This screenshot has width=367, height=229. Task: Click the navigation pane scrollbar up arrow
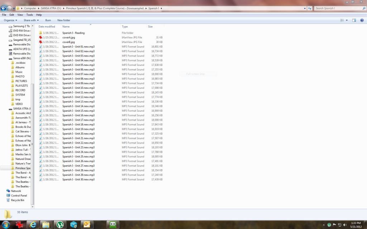pyautogui.click(x=33, y=26)
